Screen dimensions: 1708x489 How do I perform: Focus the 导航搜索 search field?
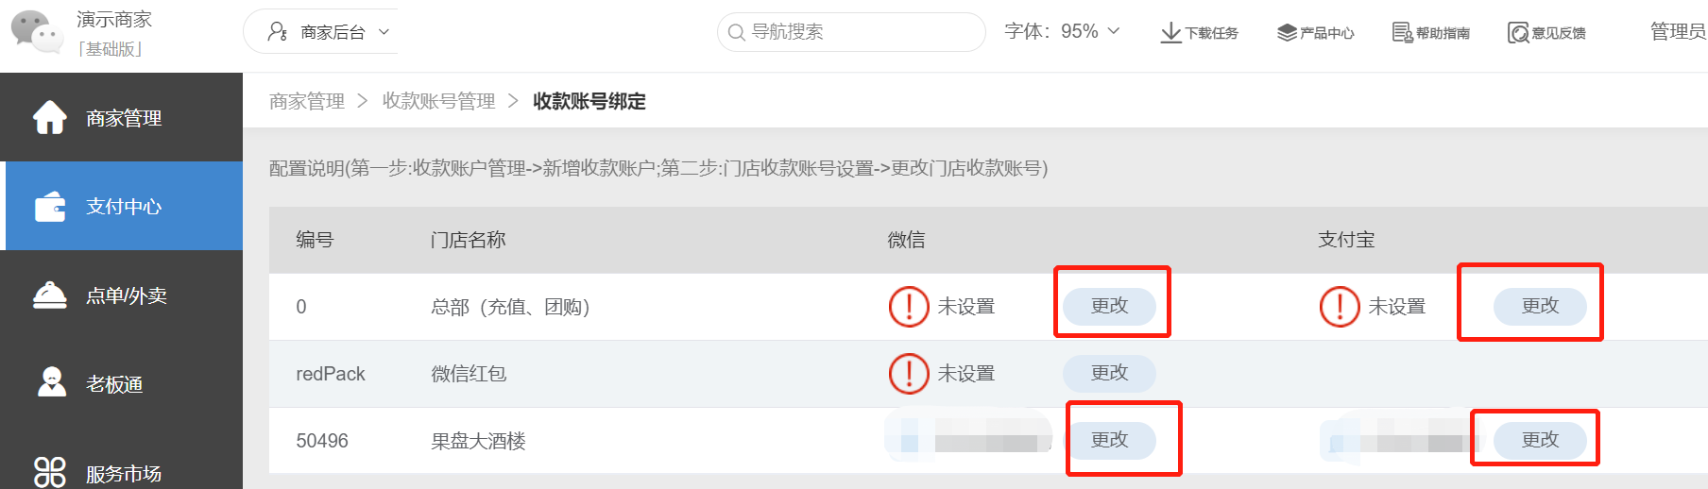pos(850,32)
